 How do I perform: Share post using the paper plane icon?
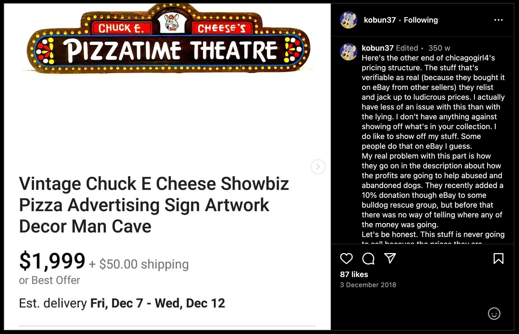click(x=390, y=258)
